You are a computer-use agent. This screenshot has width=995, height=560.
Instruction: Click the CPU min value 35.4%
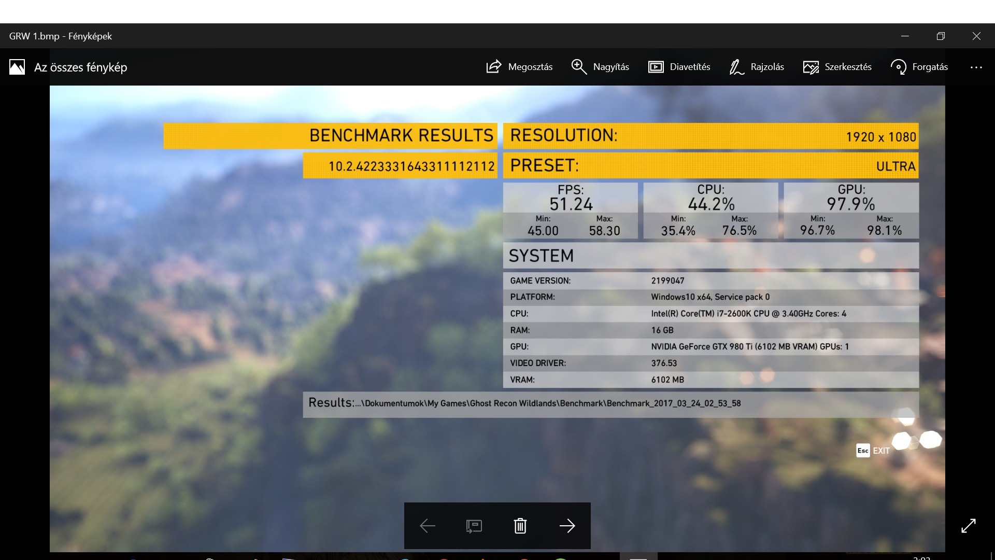(678, 231)
